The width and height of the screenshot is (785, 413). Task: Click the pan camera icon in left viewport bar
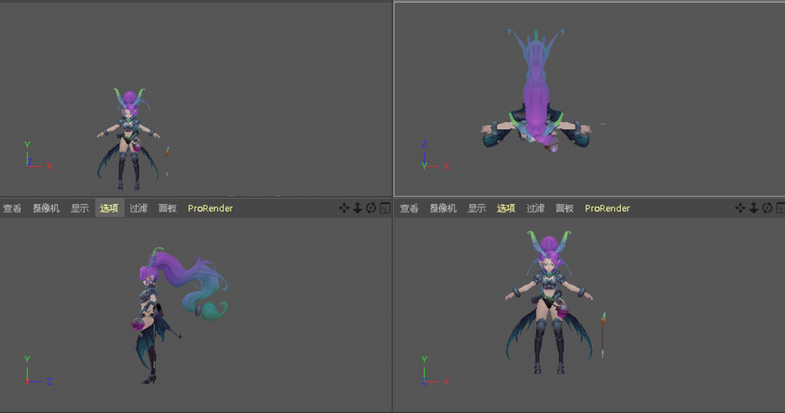point(344,208)
